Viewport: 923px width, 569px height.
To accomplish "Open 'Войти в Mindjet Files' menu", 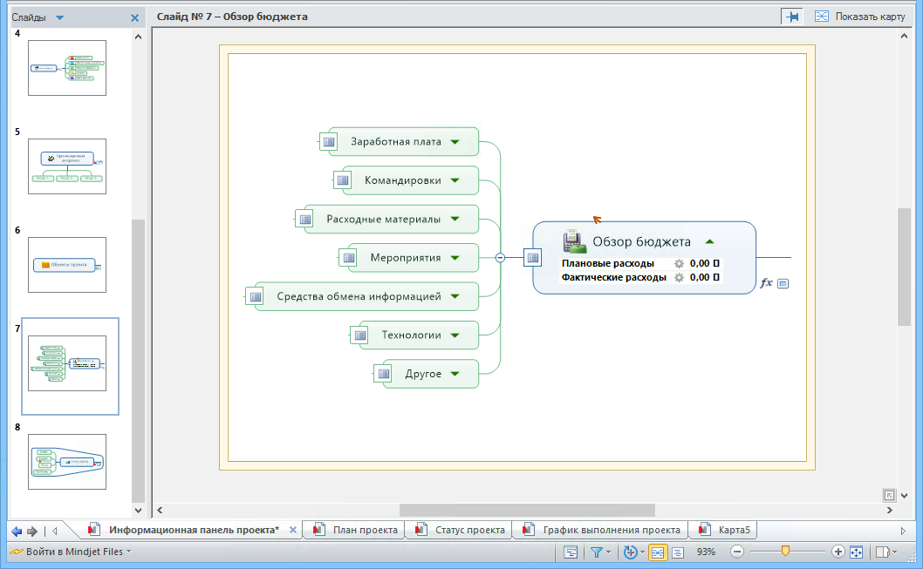I will tap(70, 552).
